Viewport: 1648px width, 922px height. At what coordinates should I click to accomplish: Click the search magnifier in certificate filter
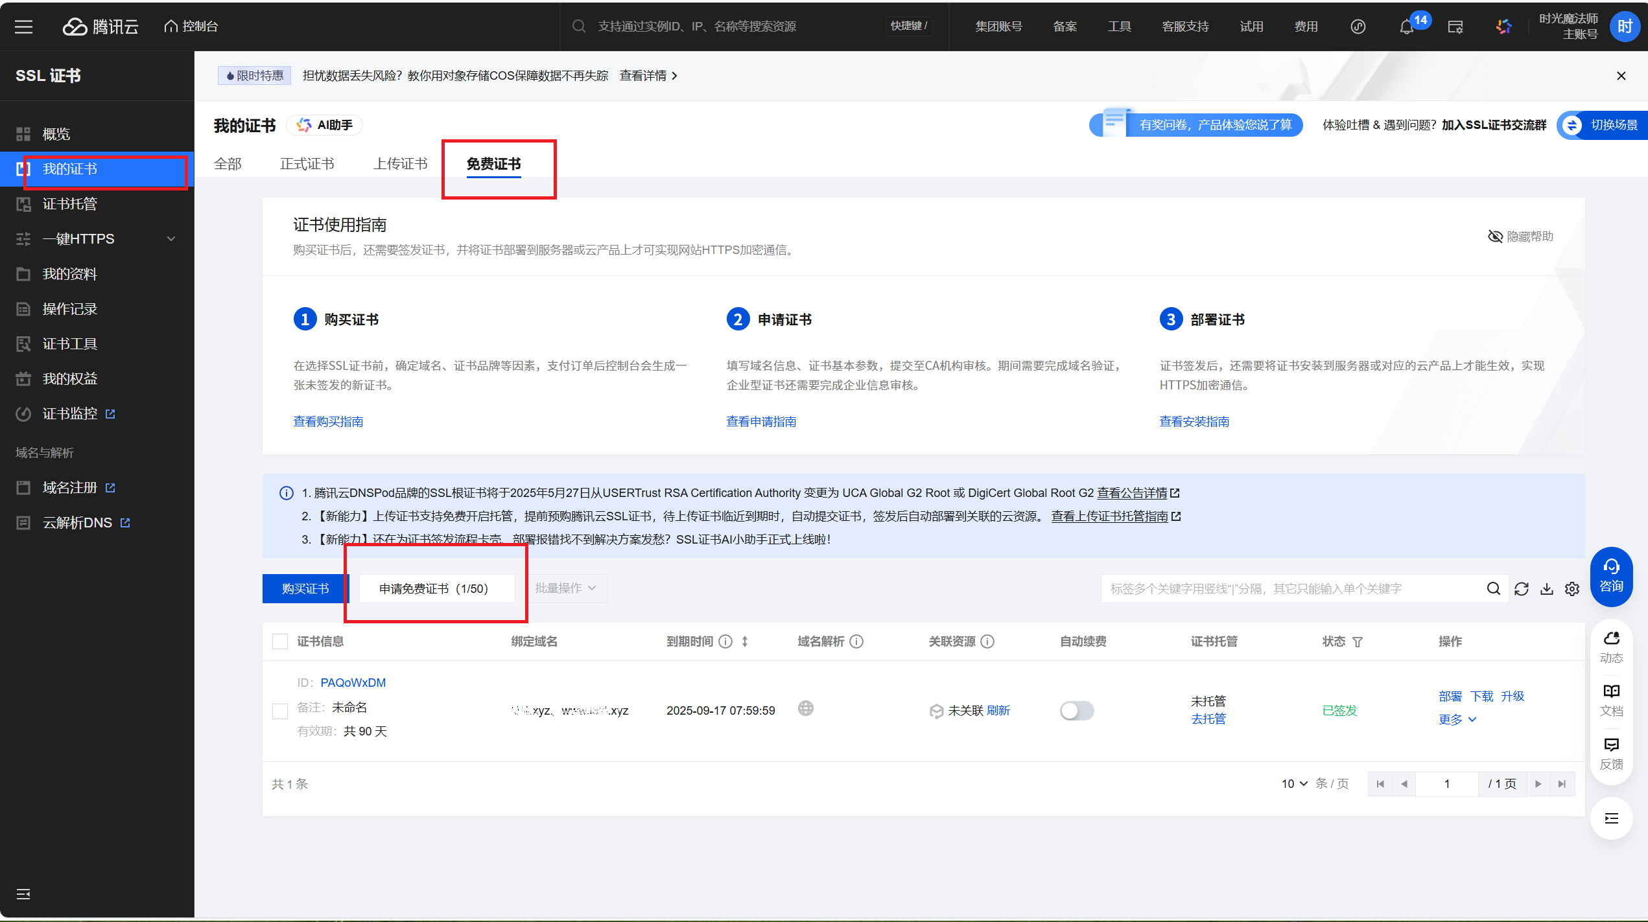coord(1493,588)
